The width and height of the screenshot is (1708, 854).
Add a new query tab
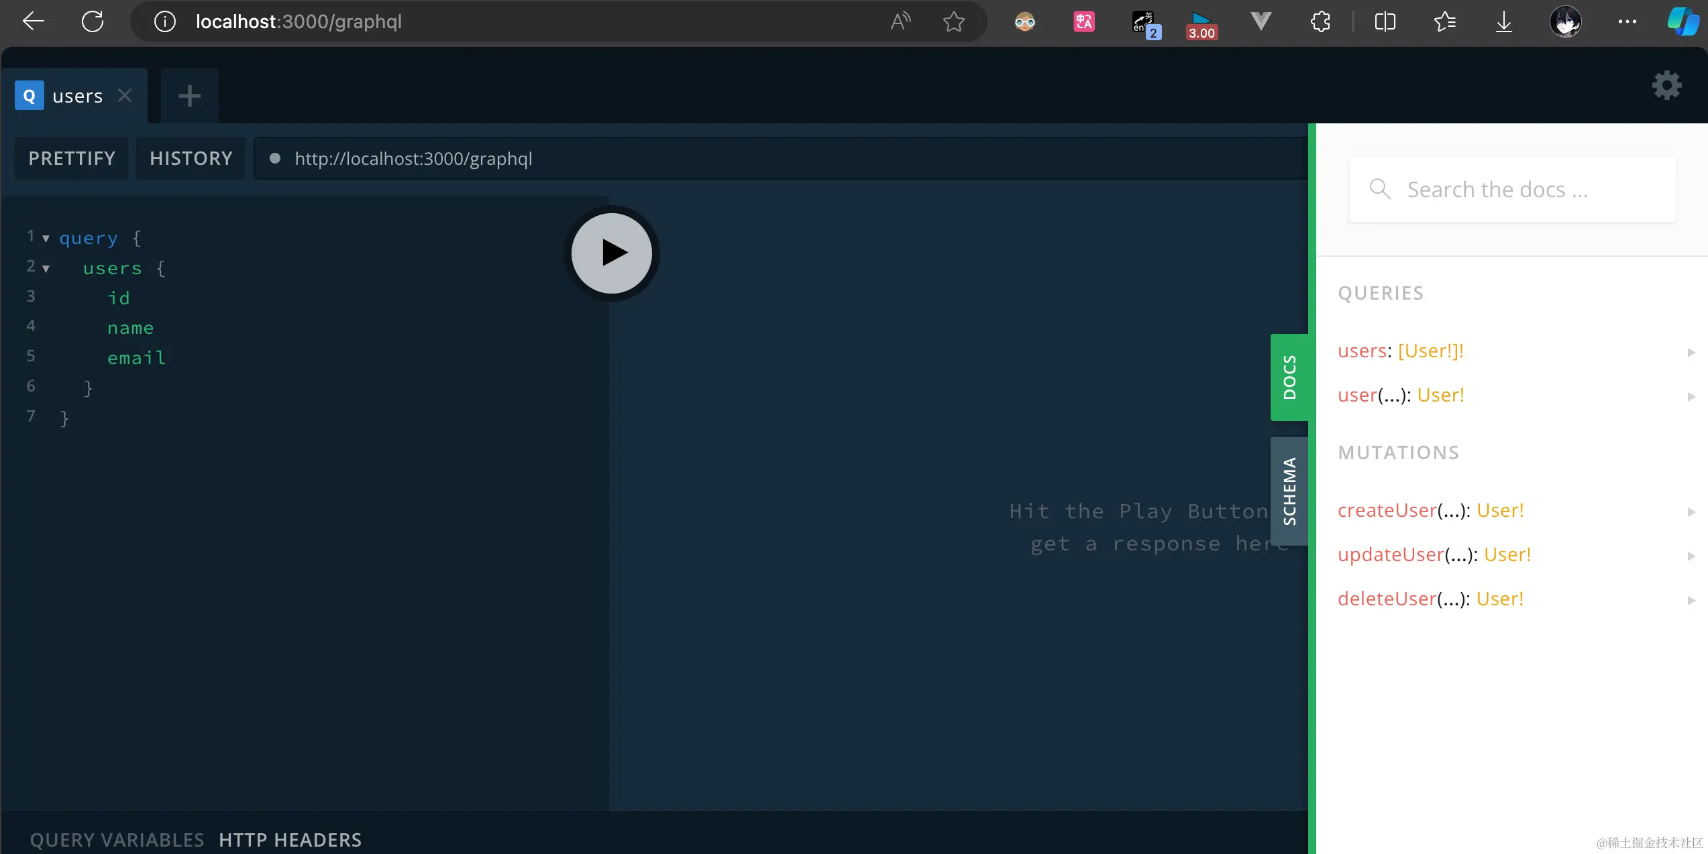pos(189,96)
